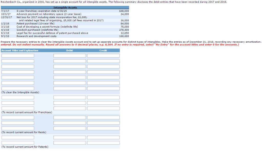Screen dimensions: 262x151
Task: Click fifth account title field of clear Intangible Assets entry
Action: 18,77
